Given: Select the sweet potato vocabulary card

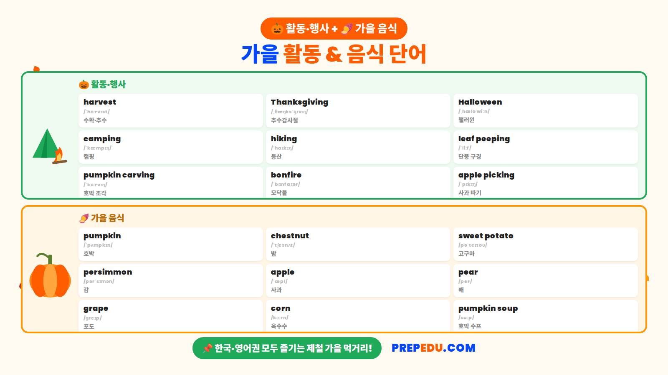Looking at the screenshot, I should point(546,244).
